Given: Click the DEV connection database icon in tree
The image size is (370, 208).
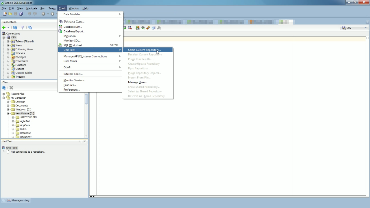Looking at the screenshot, I should click(x=8, y=38).
